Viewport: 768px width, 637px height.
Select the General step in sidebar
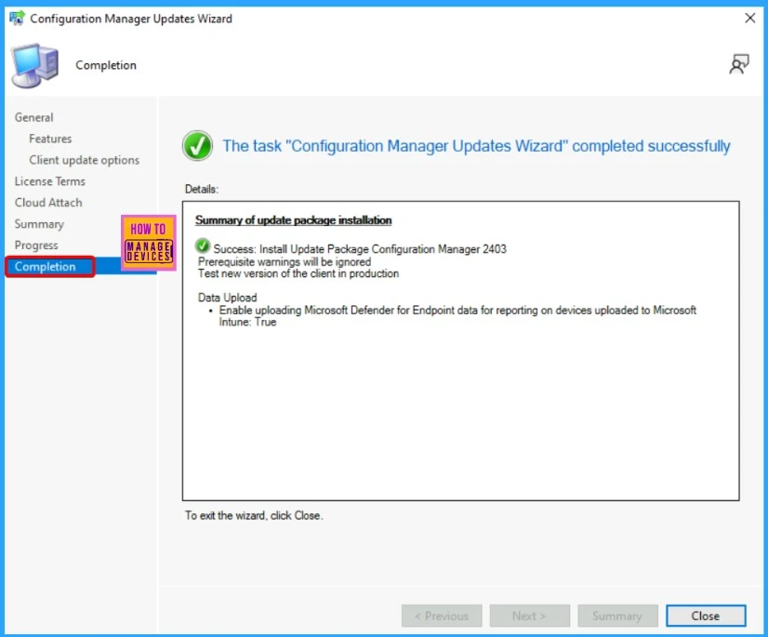(x=33, y=117)
